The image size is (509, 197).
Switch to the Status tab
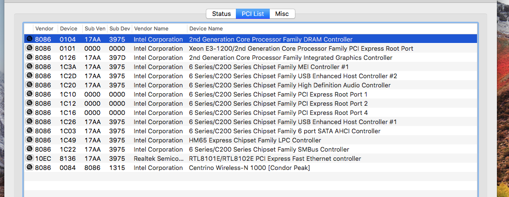pos(221,14)
